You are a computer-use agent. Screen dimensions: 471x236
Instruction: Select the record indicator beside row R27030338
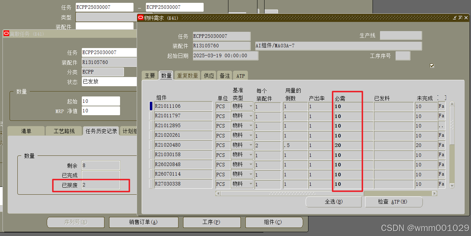click(x=150, y=184)
